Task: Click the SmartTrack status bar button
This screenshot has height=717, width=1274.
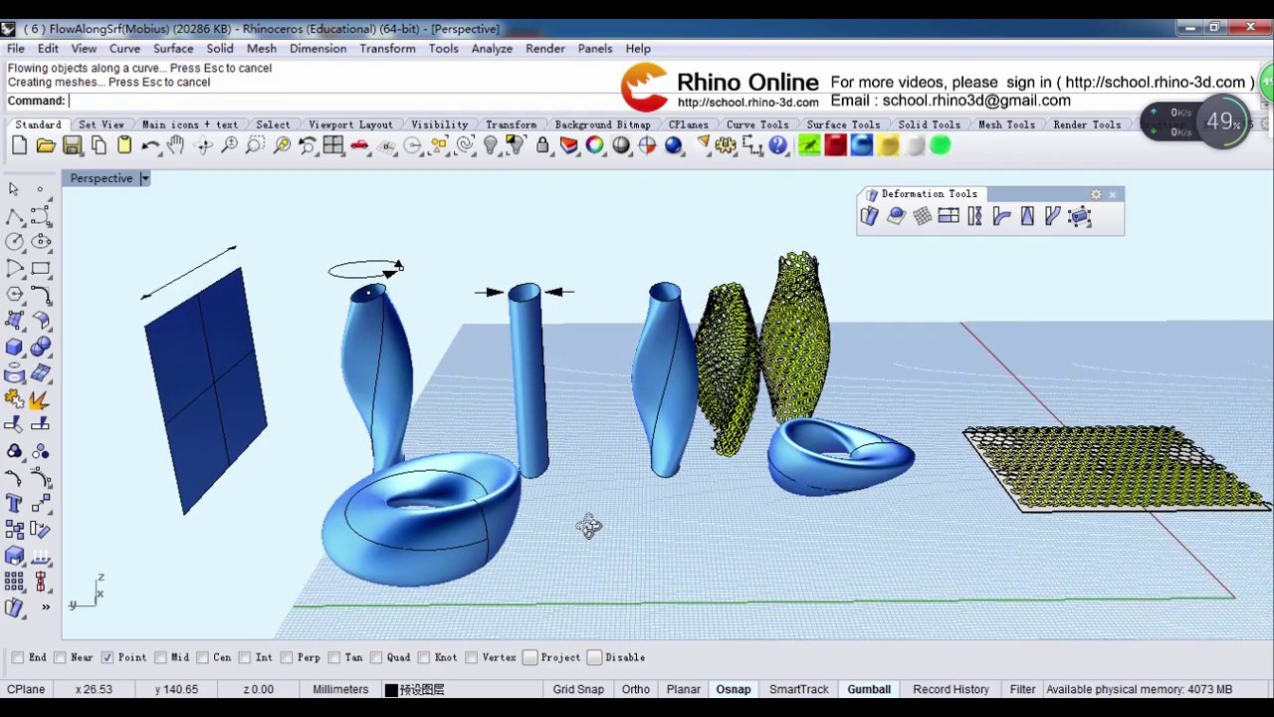Action: pyautogui.click(x=798, y=689)
